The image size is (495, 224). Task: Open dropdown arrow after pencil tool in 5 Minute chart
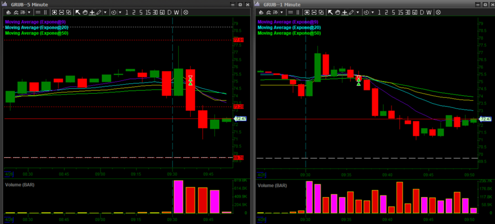coord(105,12)
